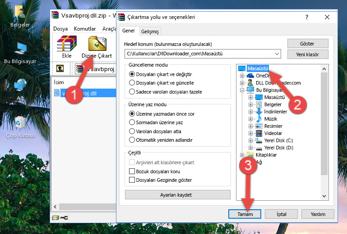Click the Göster button
The width and height of the screenshot is (347, 234).
[x=308, y=44]
